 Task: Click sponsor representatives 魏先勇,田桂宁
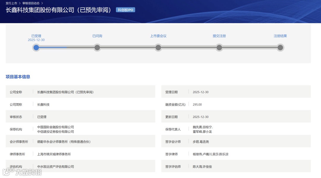202,127
